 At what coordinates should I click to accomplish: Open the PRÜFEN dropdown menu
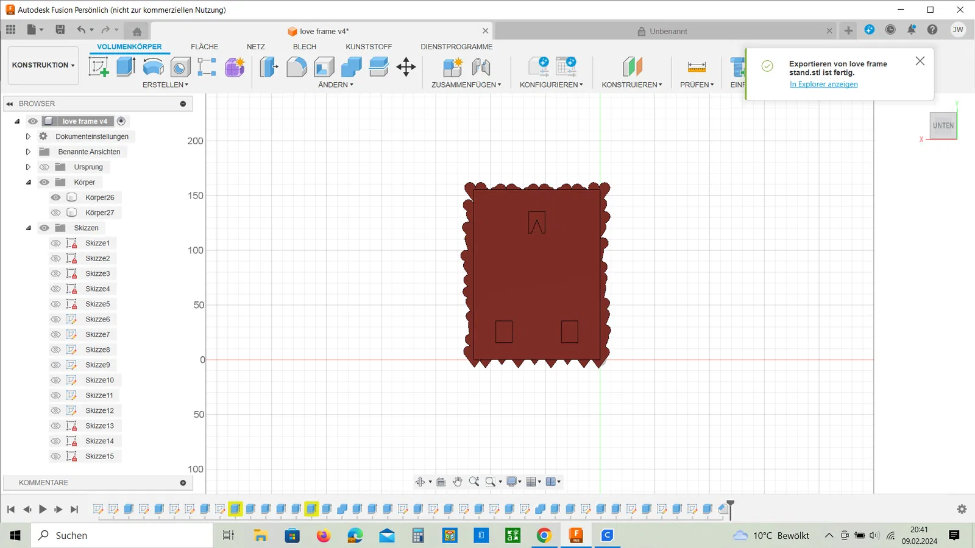[x=697, y=85]
